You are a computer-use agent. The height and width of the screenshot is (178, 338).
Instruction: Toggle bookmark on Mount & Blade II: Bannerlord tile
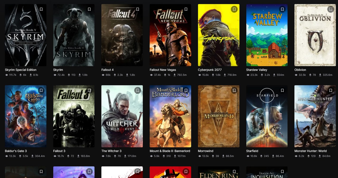[x=186, y=90]
